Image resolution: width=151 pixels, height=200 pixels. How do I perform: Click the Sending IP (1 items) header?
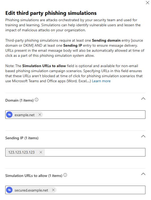(22, 138)
